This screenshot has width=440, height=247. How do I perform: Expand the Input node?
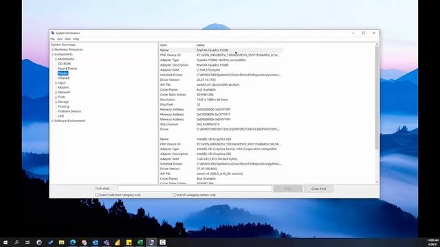coord(56,83)
